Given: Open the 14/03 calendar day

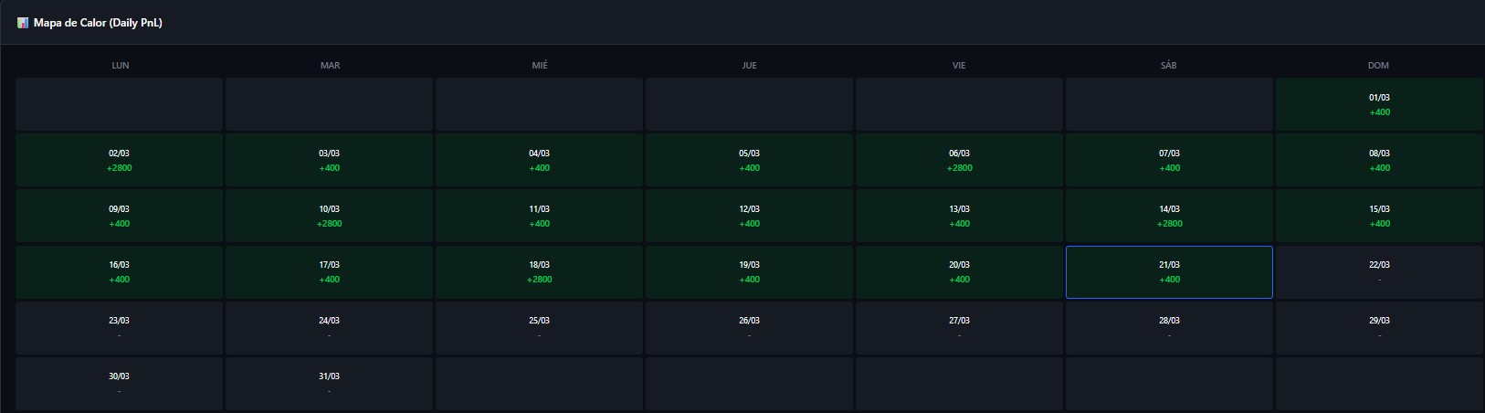Looking at the screenshot, I should [1169, 216].
